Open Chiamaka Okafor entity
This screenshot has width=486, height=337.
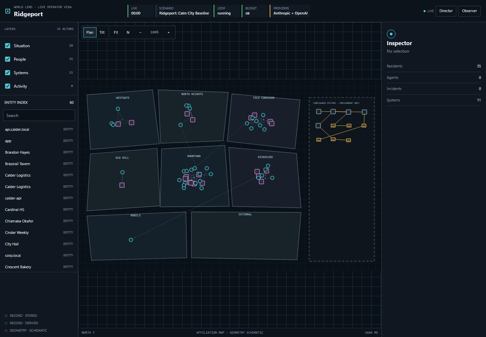click(x=39, y=221)
